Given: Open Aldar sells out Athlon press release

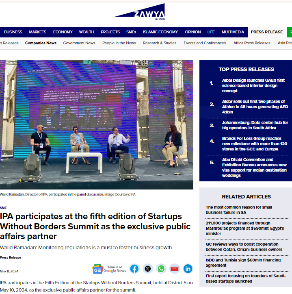Looking at the screenshot, I should (255, 107).
